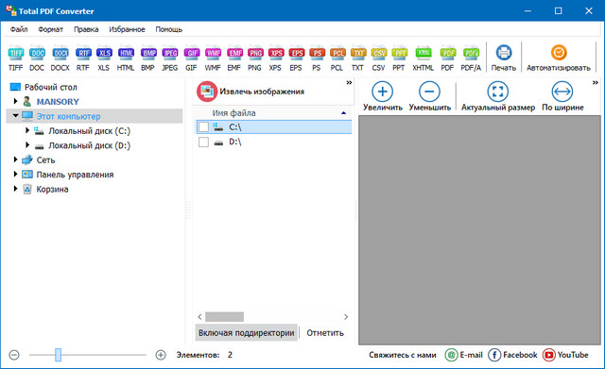Convert to PNG icon

coord(255,53)
